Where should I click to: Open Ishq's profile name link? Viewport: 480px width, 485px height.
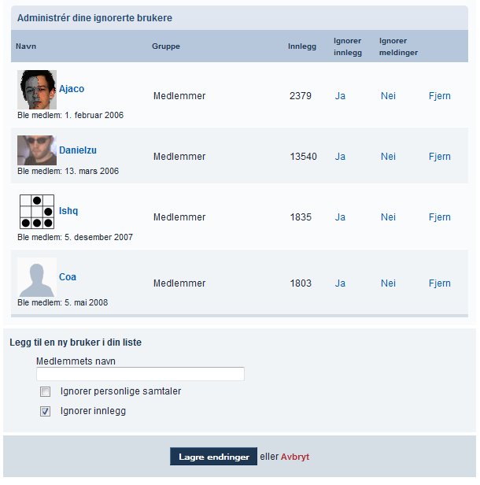click(x=68, y=211)
